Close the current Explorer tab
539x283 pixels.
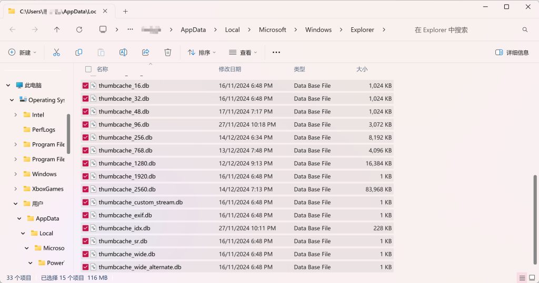pos(105,11)
